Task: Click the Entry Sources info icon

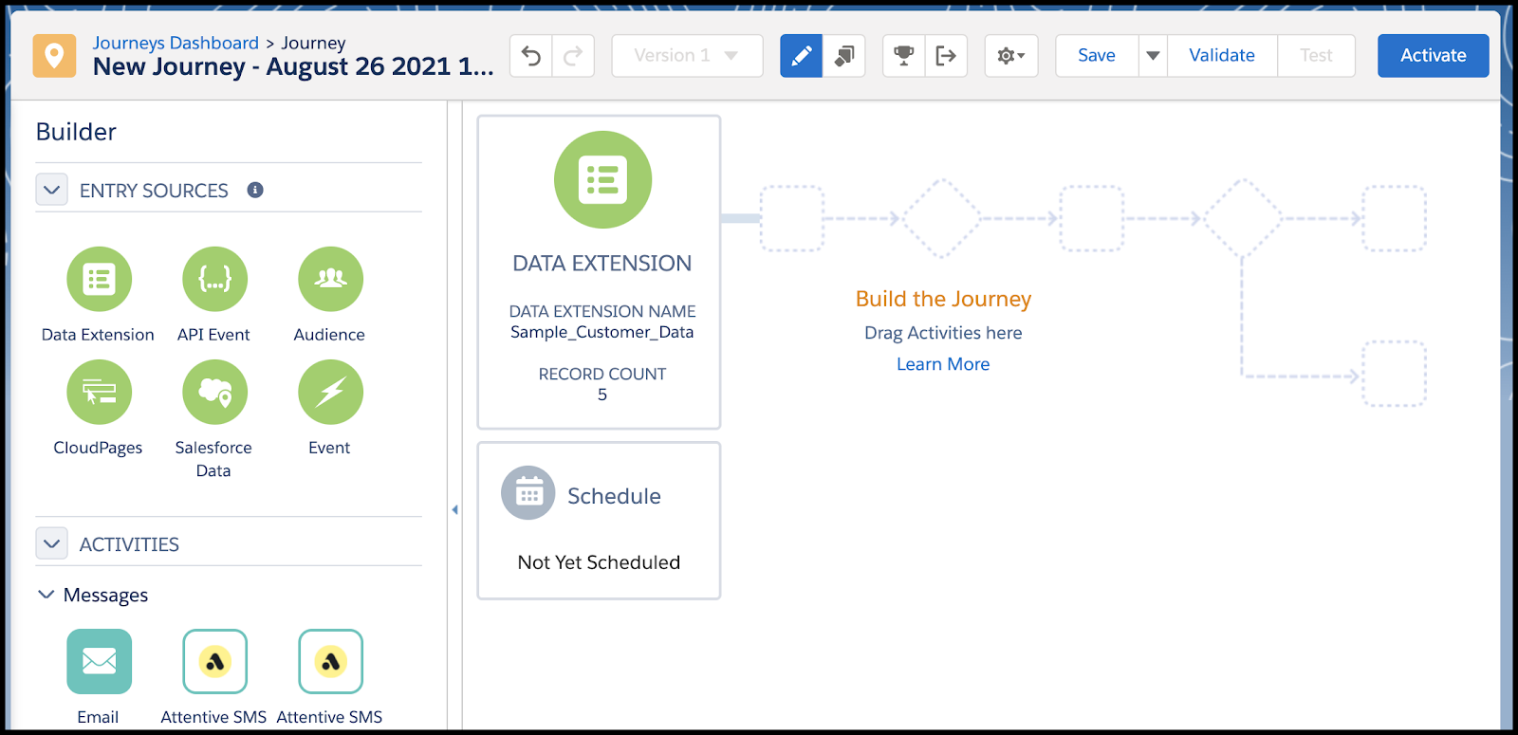Action: [255, 190]
